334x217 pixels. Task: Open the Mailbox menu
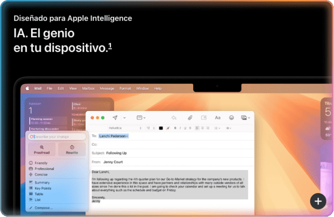click(x=88, y=88)
